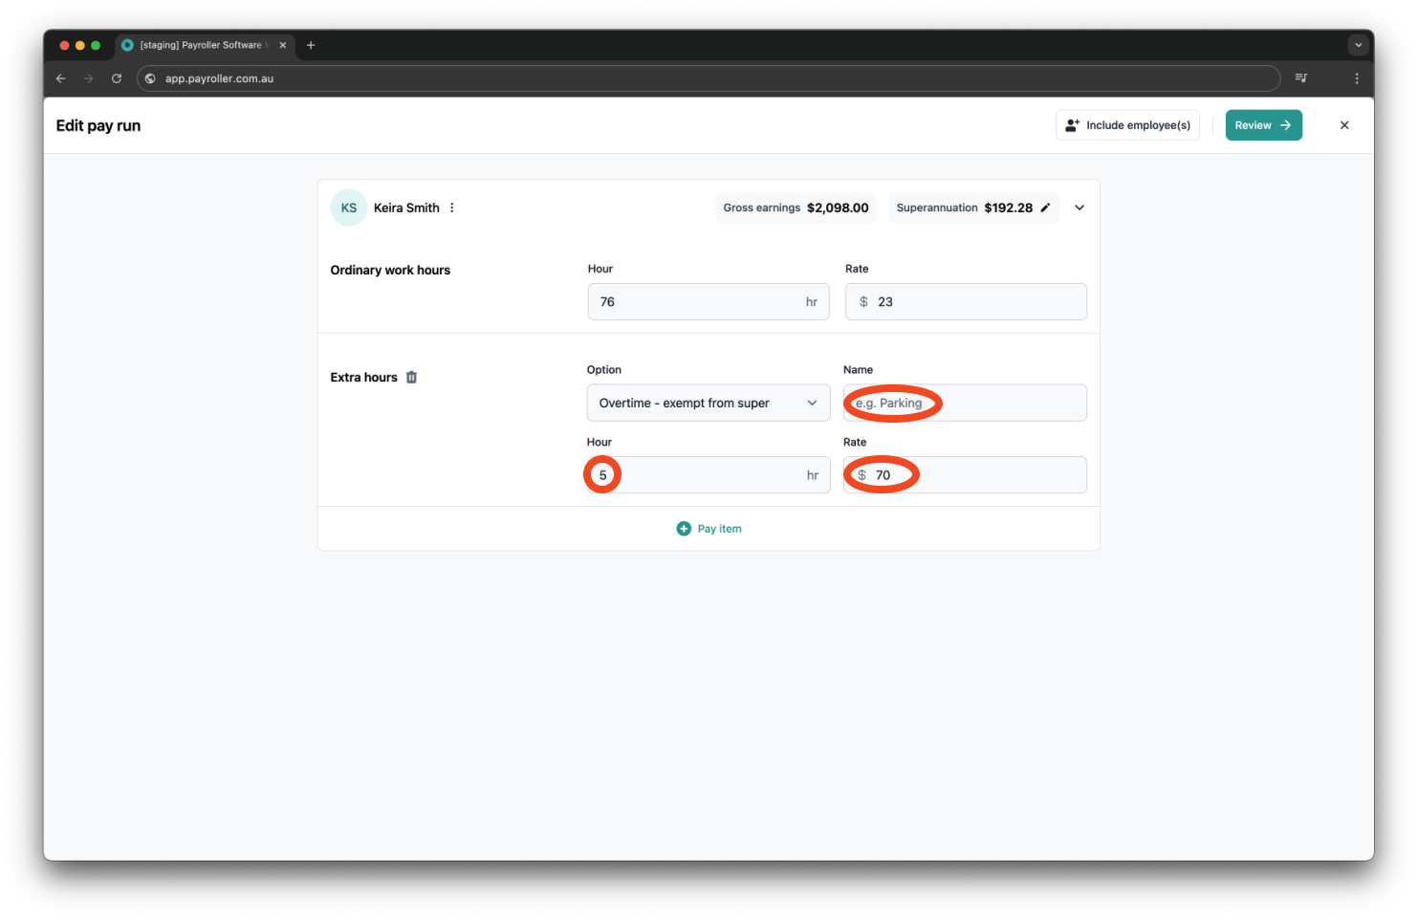The height and width of the screenshot is (918, 1418).
Task: Reload the page with the browser refresh icon
Action: [x=117, y=78]
